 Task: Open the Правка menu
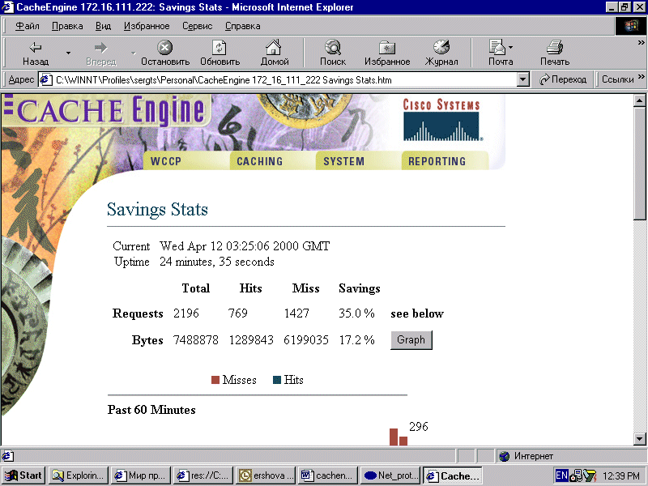(67, 26)
